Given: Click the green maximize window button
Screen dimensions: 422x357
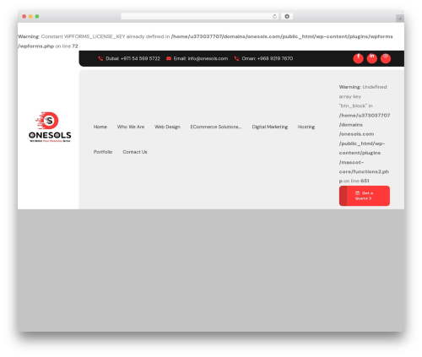Looking at the screenshot, I should click(37, 16).
